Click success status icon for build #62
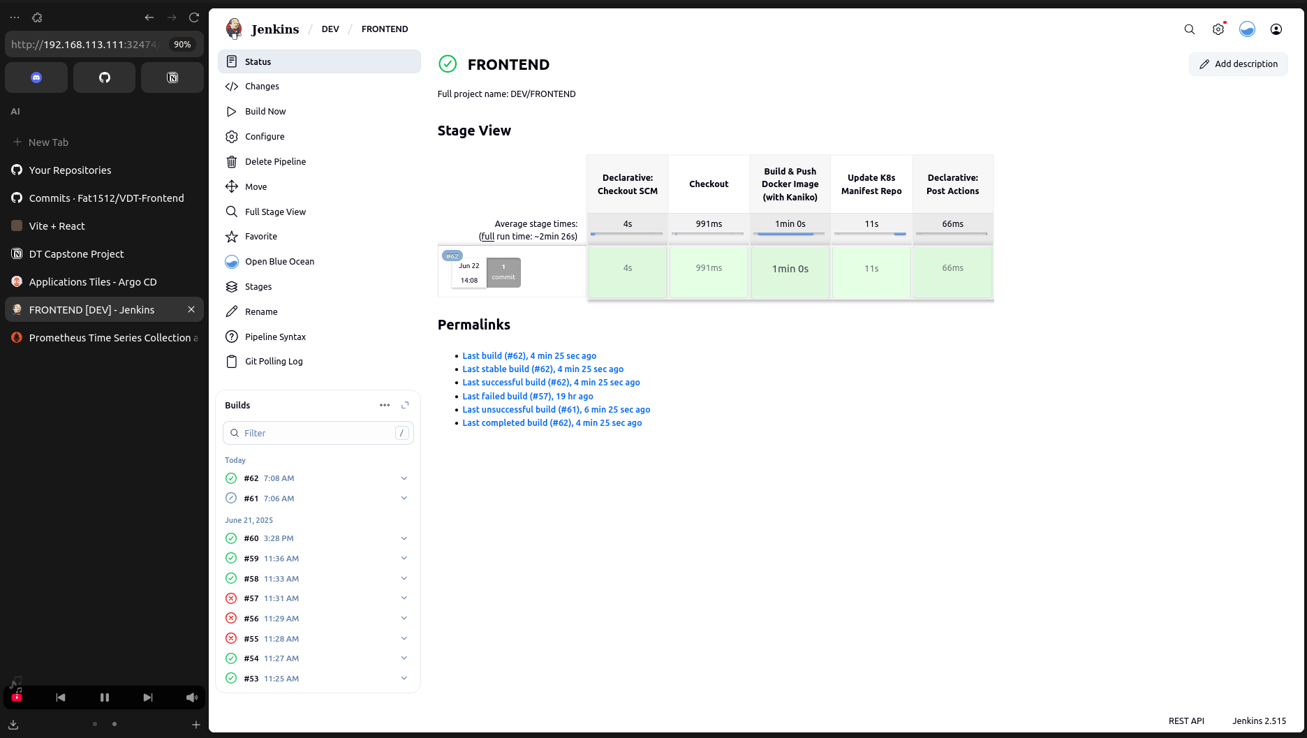Image resolution: width=1307 pixels, height=738 pixels. pyautogui.click(x=231, y=478)
